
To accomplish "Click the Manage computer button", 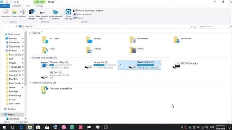I will (78, 18).
